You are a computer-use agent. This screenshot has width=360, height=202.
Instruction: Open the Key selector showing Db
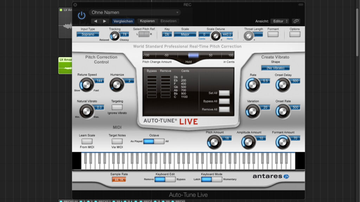point(167,34)
